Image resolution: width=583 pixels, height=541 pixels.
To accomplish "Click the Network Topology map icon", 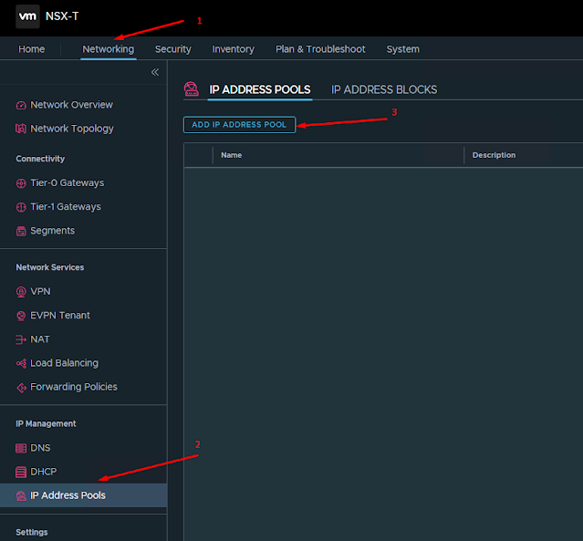I will coord(21,129).
